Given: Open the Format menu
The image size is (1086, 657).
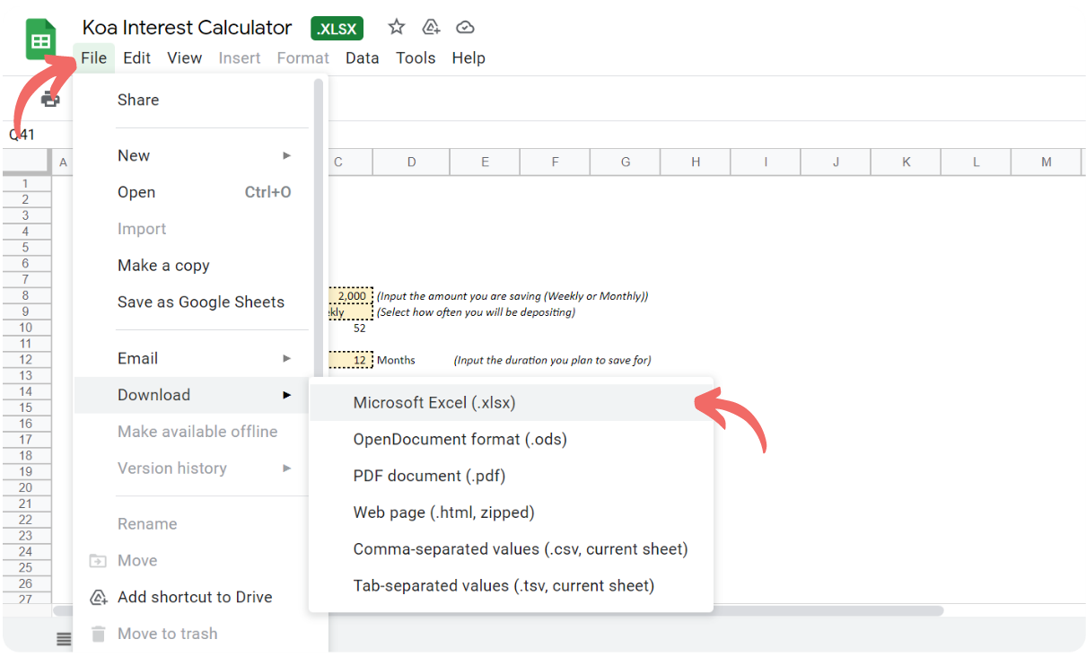Looking at the screenshot, I should click(x=302, y=57).
